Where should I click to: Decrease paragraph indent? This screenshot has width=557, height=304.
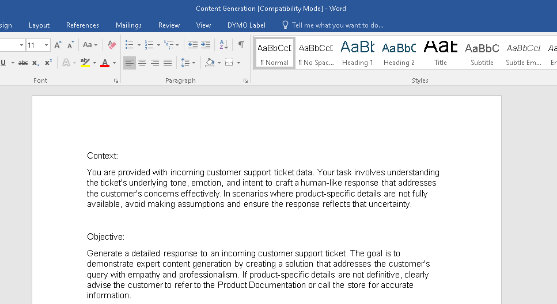[x=193, y=45]
